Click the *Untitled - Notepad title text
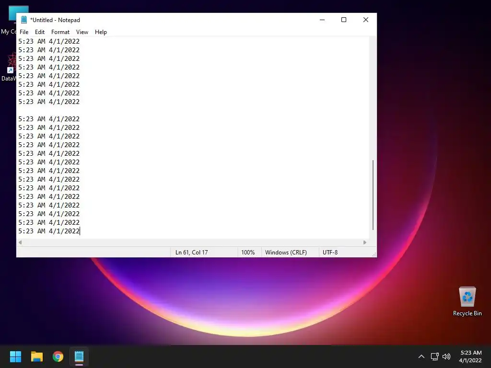Screen dimensions: 491x368 (x=55, y=20)
